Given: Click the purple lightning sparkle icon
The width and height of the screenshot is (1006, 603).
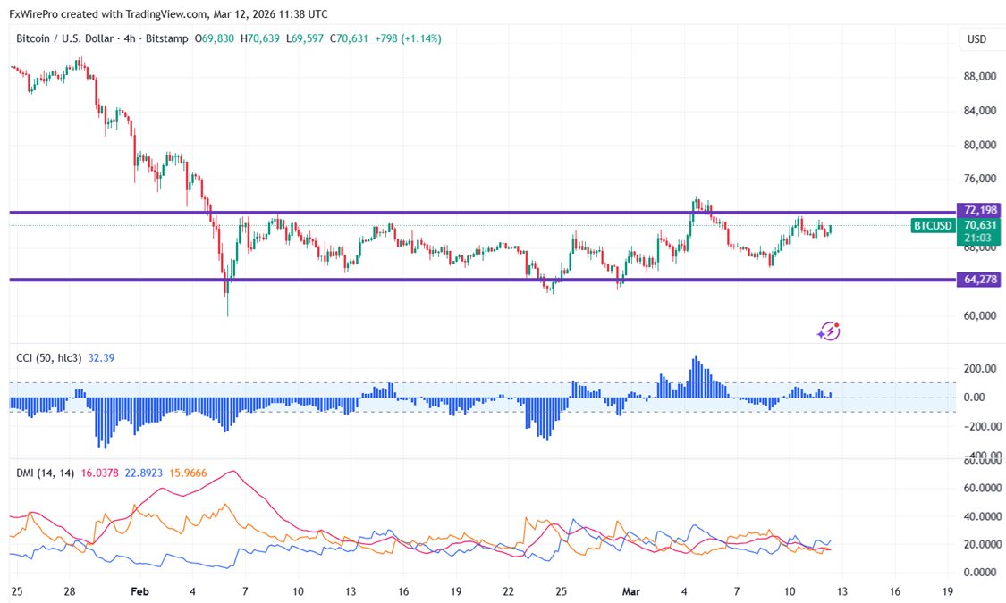Looking at the screenshot, I should point(828,331).
